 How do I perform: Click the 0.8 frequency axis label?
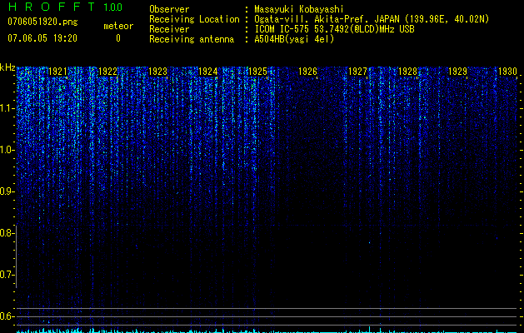tap(7, 233)
